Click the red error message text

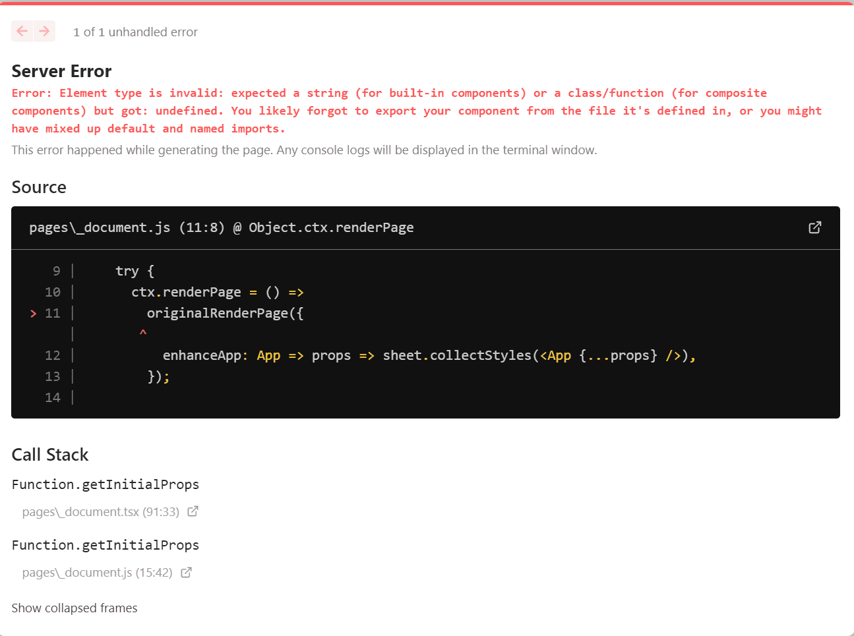coord(415,111)
